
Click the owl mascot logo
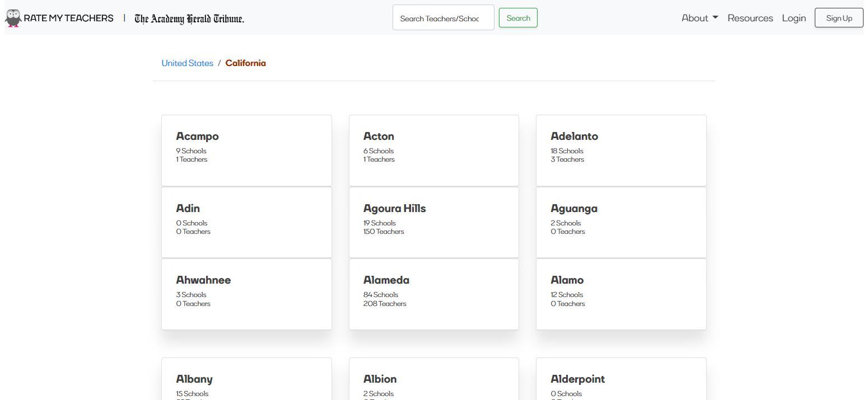pyautogui.click(x=12, y=17)
